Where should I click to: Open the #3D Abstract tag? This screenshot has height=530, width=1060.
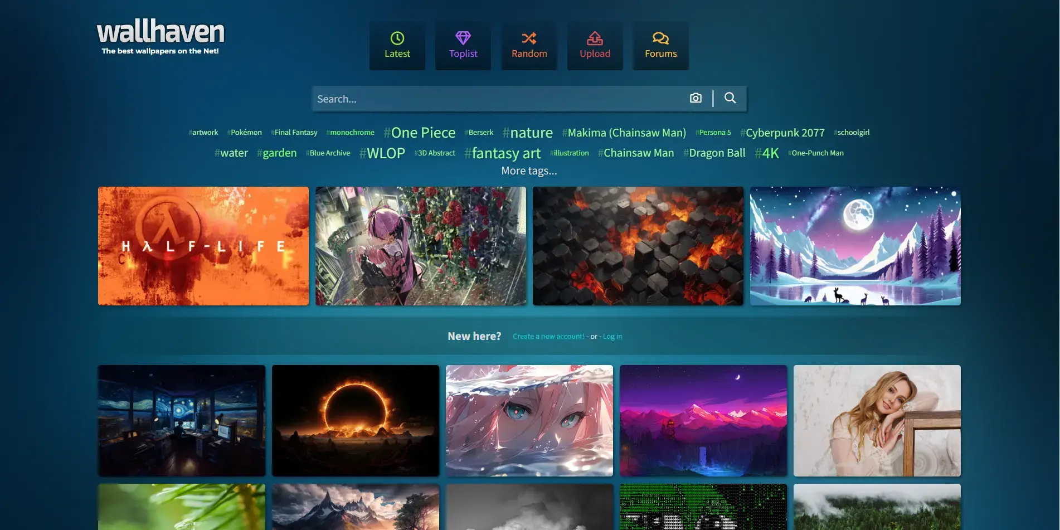(x=435, y=153)
